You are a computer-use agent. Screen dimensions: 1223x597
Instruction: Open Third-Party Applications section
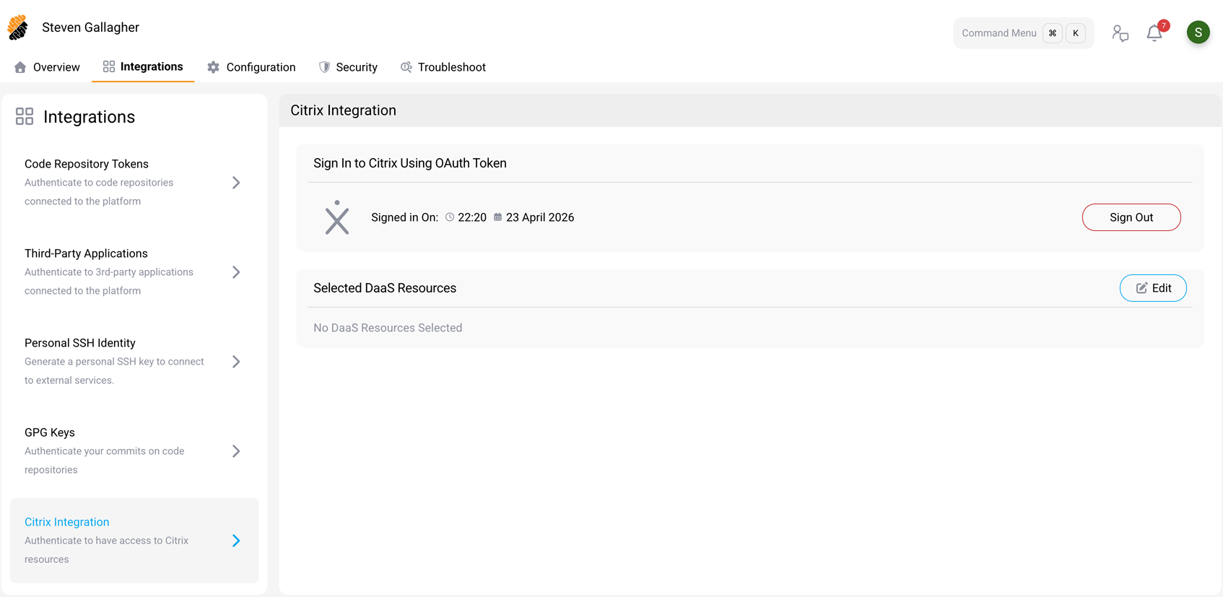134,272
